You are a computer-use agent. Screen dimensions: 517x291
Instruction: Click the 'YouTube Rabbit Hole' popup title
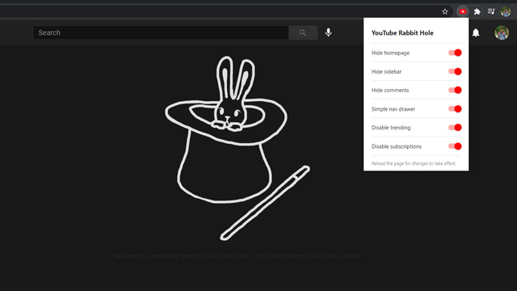tap(402, 33)
